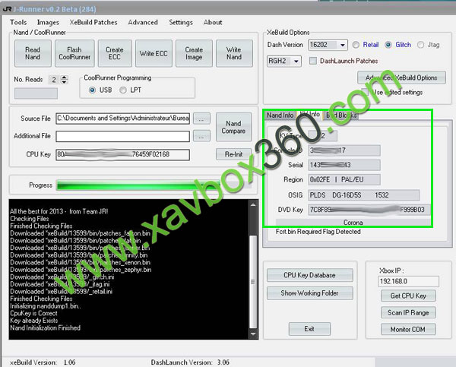
Task: Click the Serial value field
Action: pos(344,165)
